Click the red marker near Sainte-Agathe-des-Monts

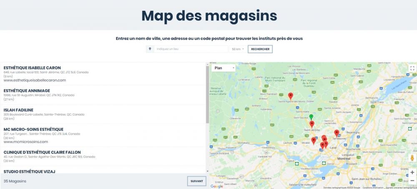[x=290, y=96]
